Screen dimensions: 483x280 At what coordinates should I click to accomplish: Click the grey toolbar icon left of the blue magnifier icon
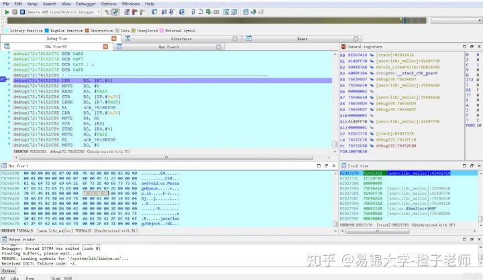(x=216, y=12)
